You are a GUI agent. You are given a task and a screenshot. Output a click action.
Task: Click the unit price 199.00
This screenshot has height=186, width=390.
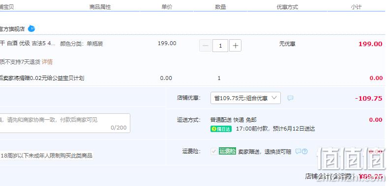coord(167,44)
